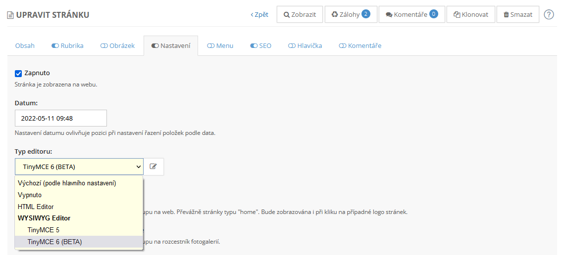Image resolution: width=563 pixels, height=255 pixels.
Task: Select Výchozí (podle hlavního nastavení) option
Action: click(67, 183)
